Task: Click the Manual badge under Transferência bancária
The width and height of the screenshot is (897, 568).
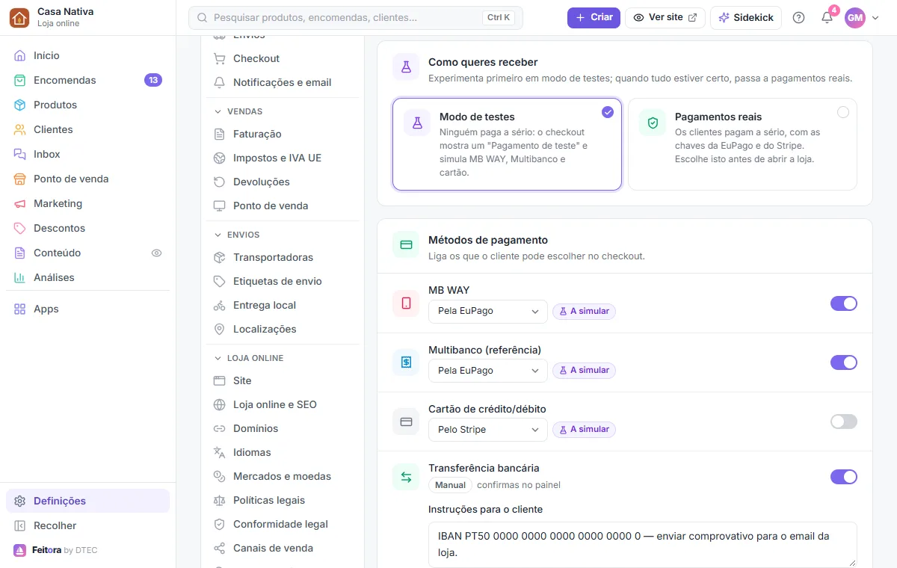Action: click(450, 485)
